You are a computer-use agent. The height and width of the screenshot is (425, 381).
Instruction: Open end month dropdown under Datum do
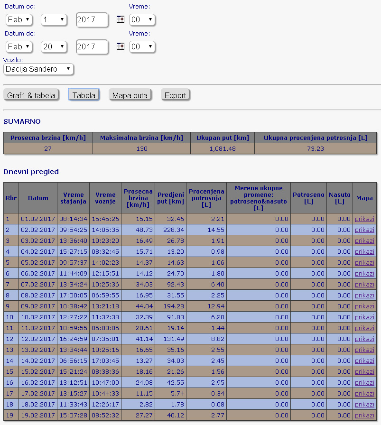pyautogui.click(x=19, y=46)
